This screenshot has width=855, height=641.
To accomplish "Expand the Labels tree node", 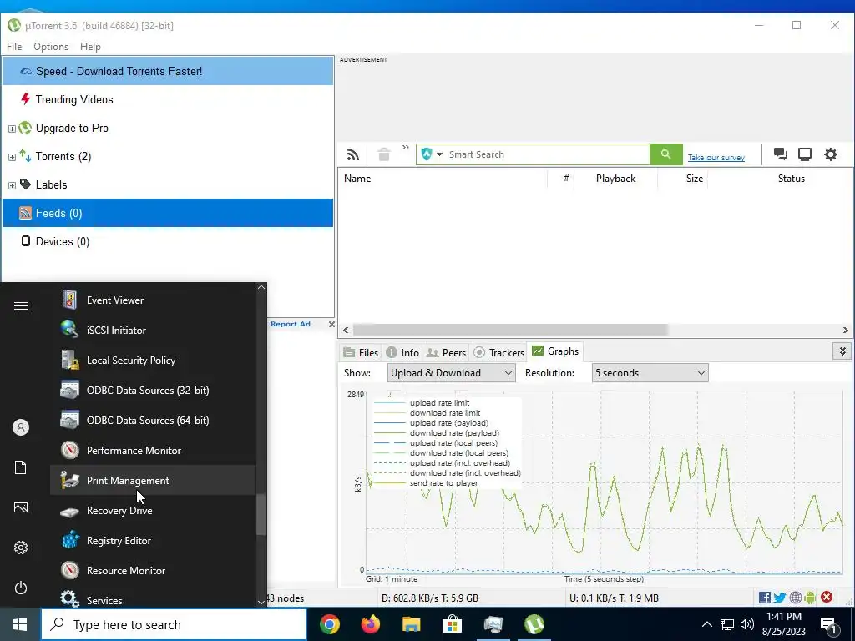I will click(x=12, y=185).
